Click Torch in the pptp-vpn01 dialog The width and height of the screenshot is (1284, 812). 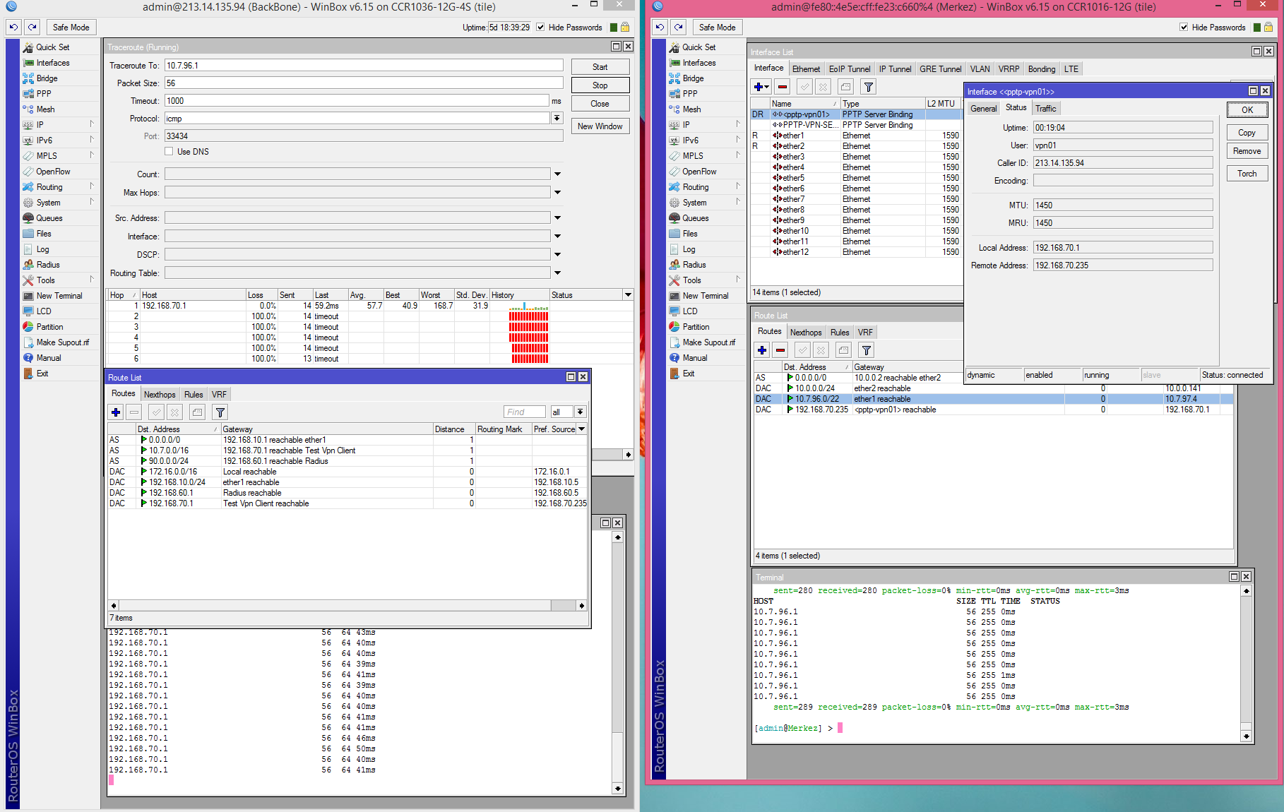pos(1247,173)
